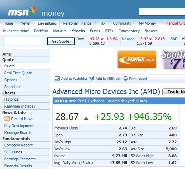
Task: Open the Personal Finance tab
Action: (77, 23)
